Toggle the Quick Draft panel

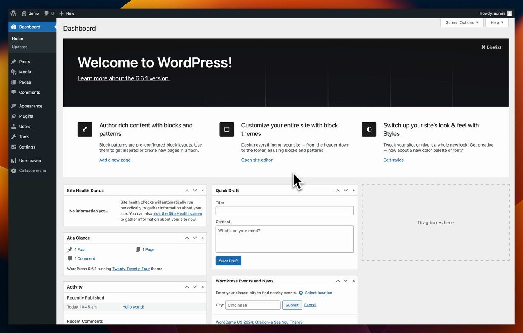354,191
